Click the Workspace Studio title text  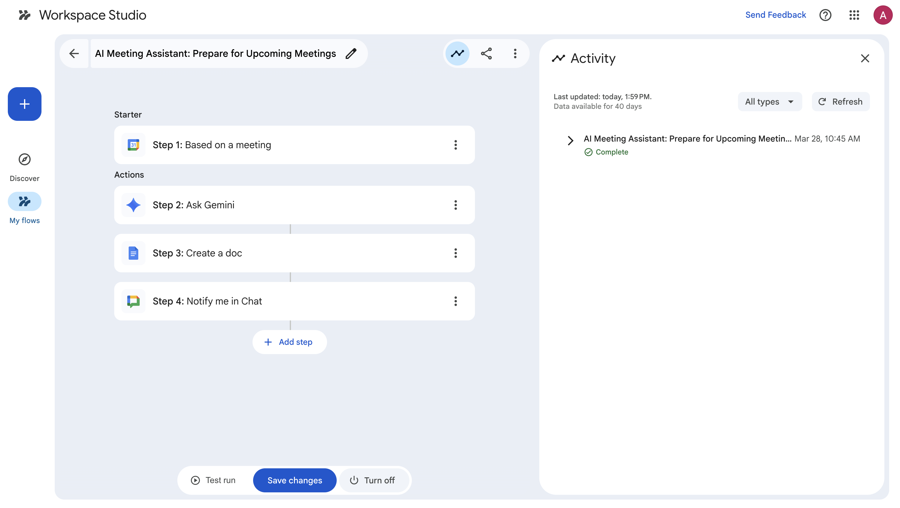(93, 15)
